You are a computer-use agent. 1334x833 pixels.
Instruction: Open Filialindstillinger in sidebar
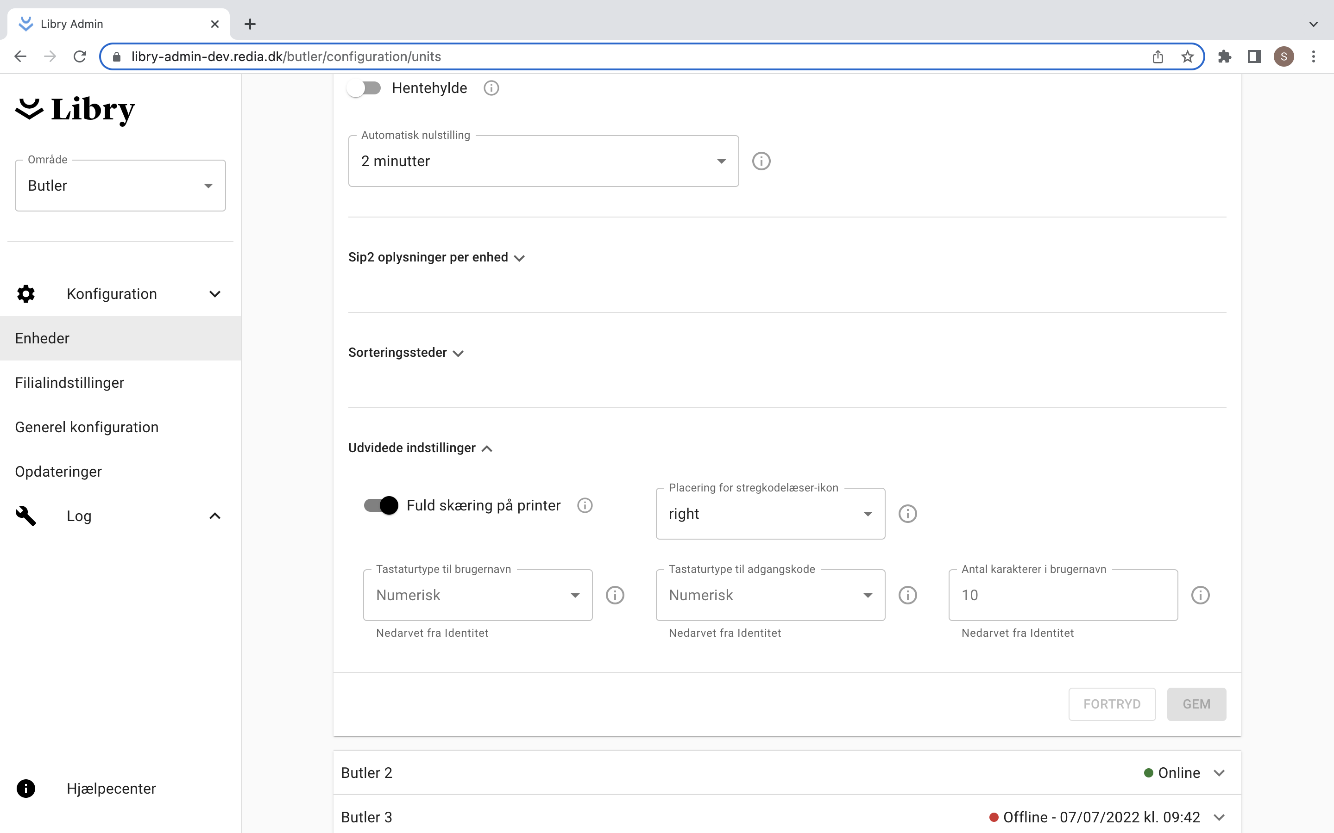click(69, 382)
